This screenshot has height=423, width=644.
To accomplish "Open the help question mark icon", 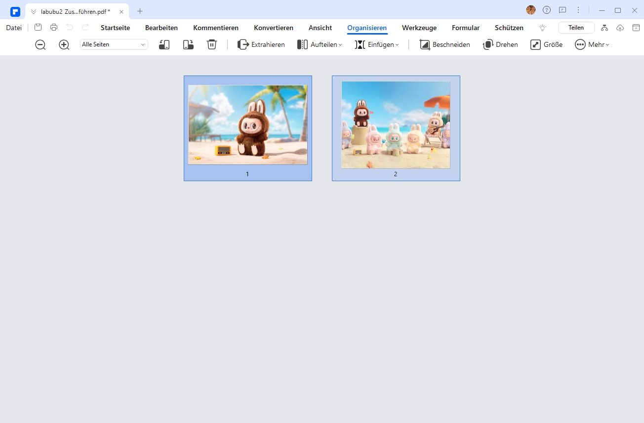I will coord(547,10).
